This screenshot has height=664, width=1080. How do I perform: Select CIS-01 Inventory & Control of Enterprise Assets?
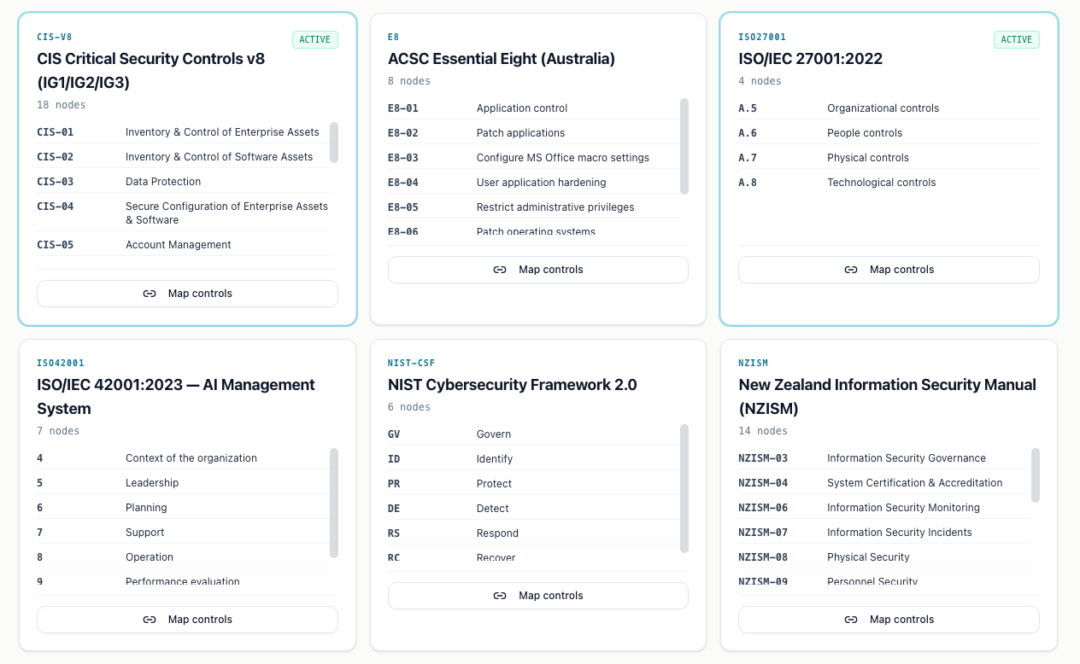(183, 132)
